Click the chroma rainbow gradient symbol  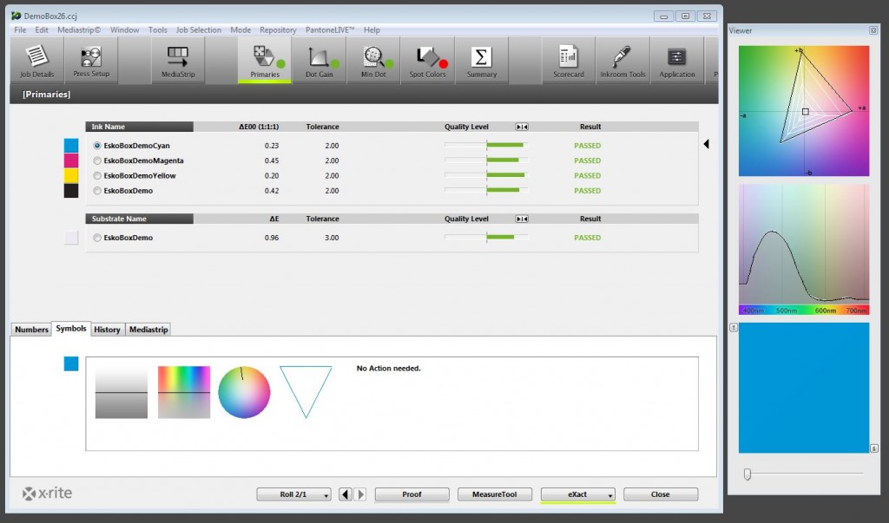click(x=184, y=392)
